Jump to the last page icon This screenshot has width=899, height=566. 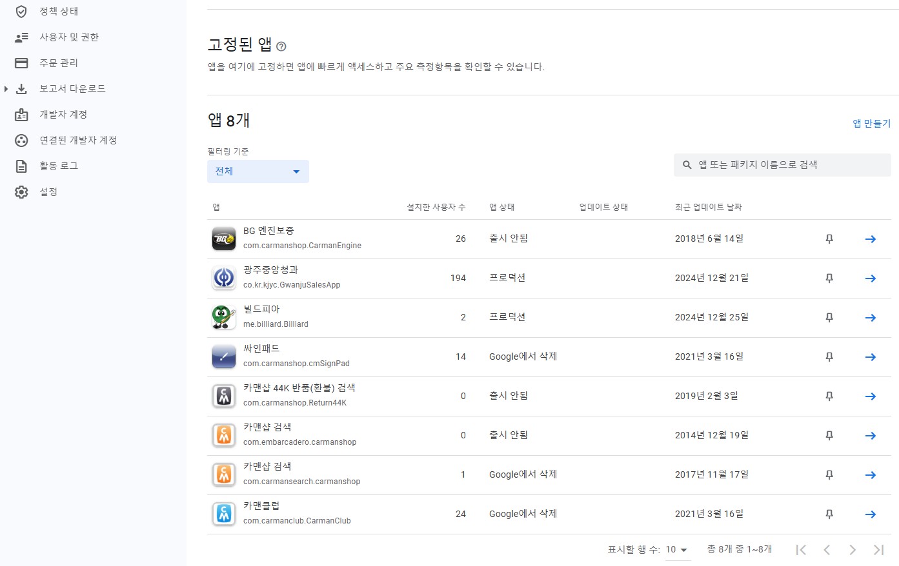coord(878,550)
